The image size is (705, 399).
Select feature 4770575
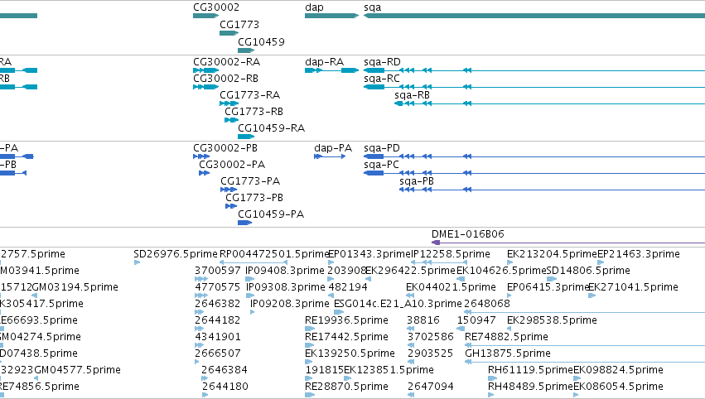201,296
